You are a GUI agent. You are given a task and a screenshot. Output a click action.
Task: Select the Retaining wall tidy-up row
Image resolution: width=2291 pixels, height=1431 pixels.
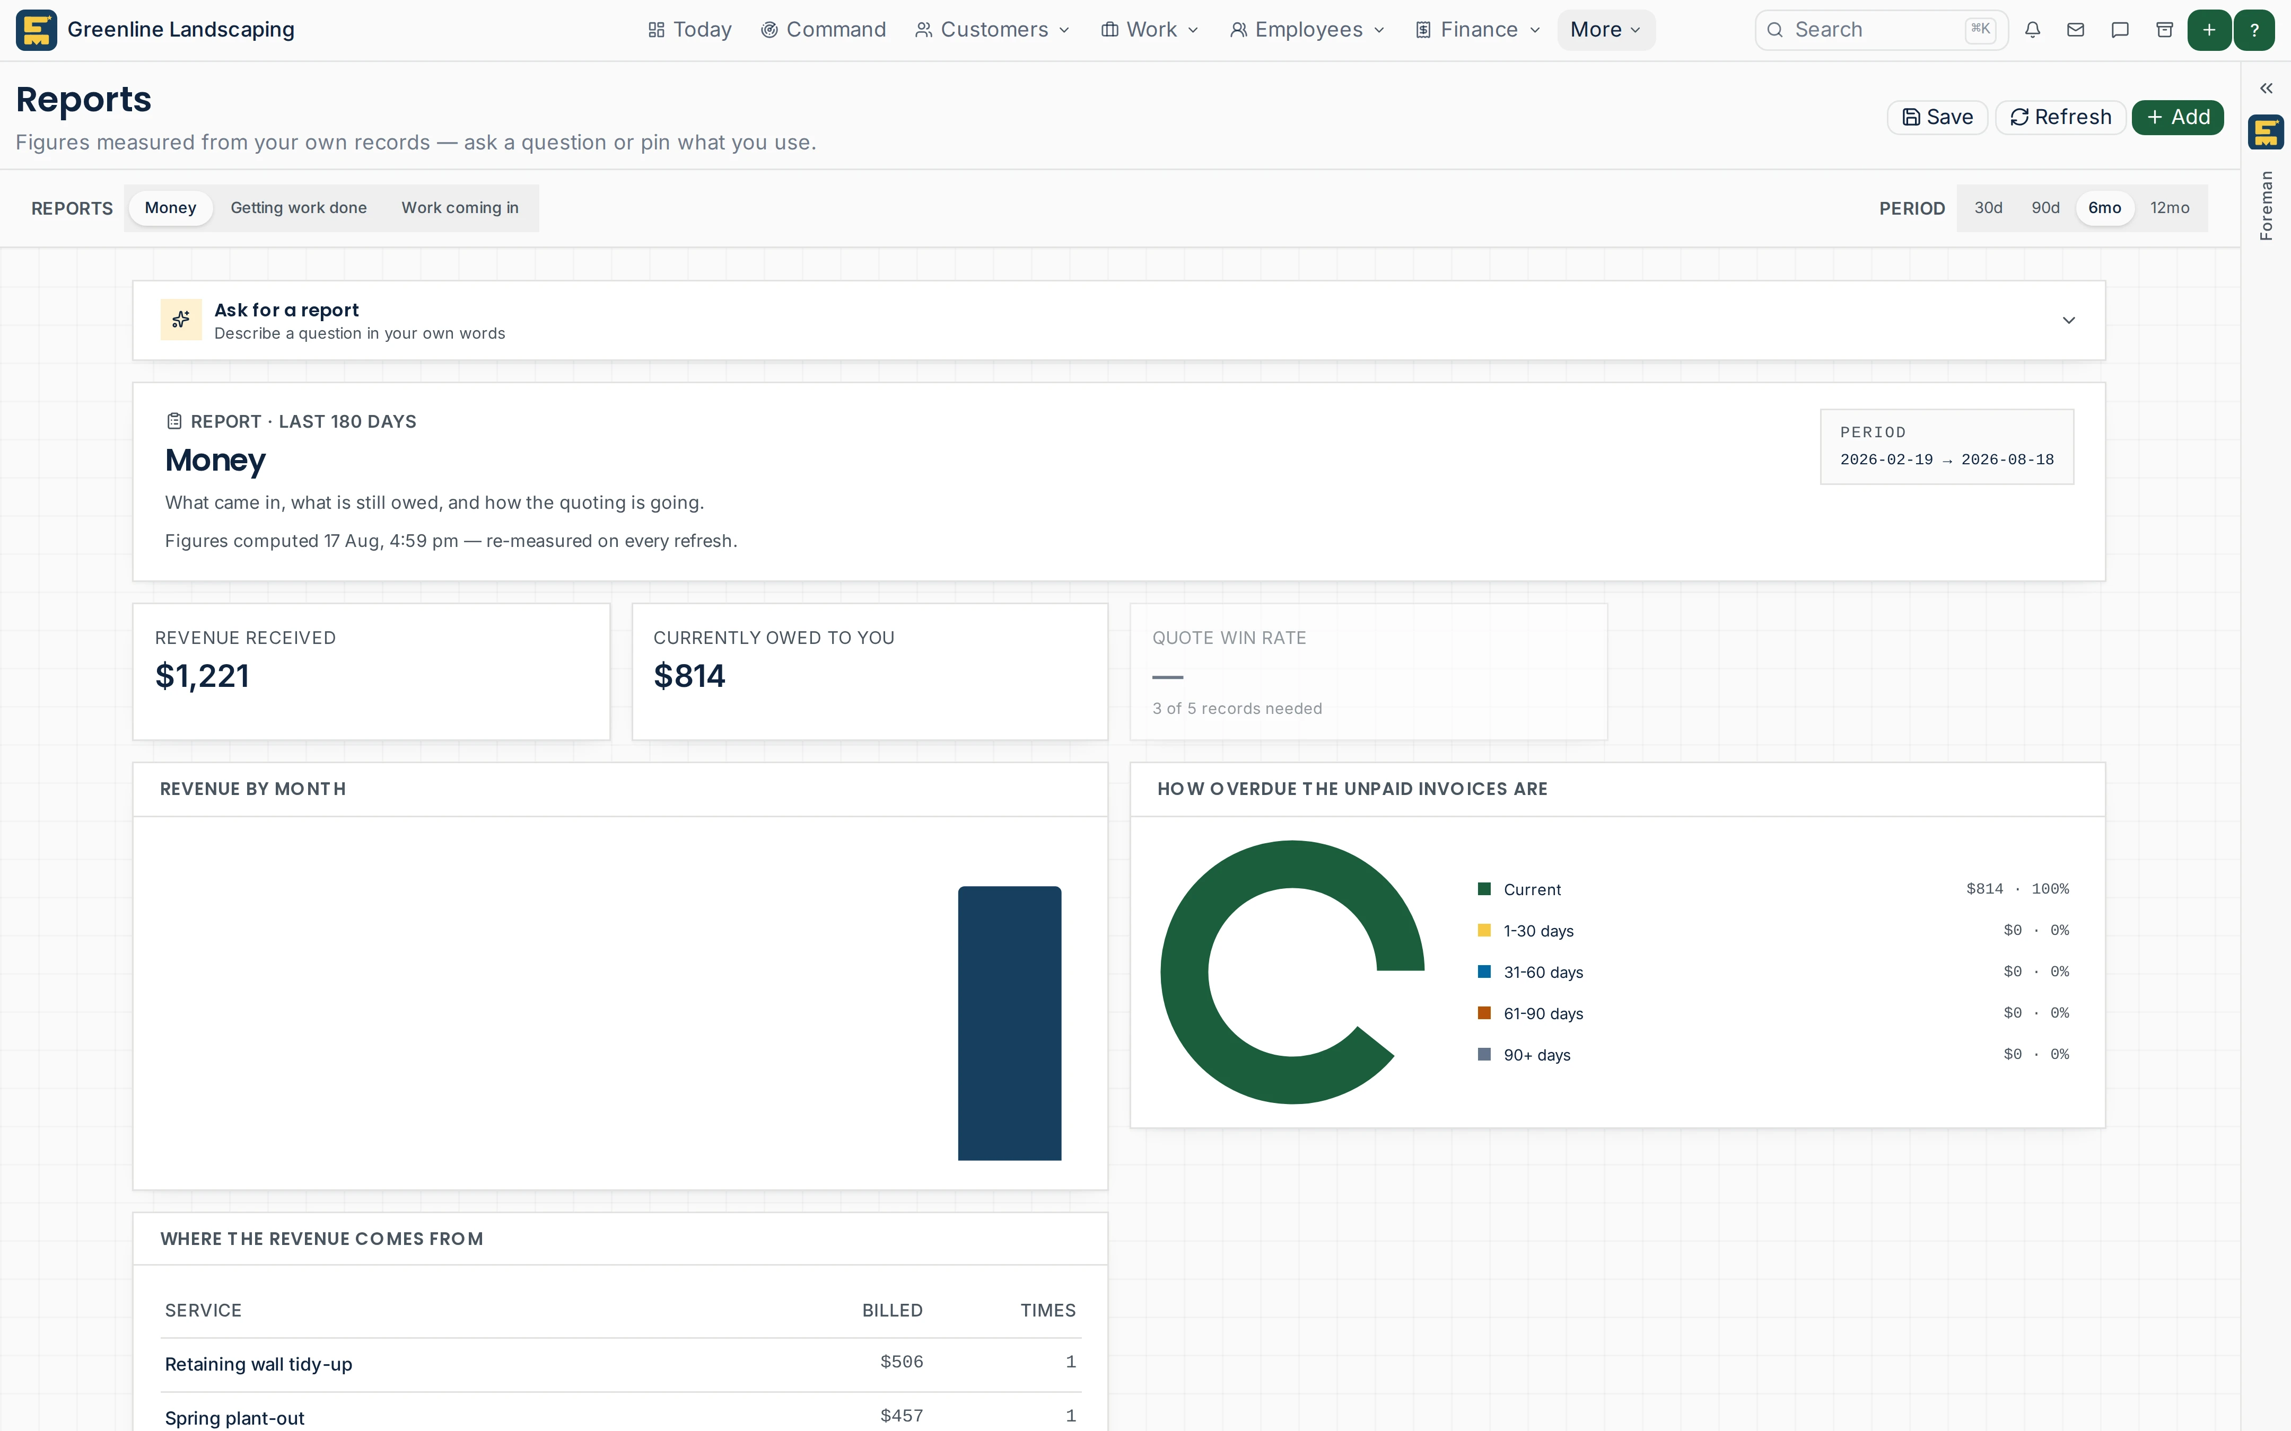(621, 1364)
